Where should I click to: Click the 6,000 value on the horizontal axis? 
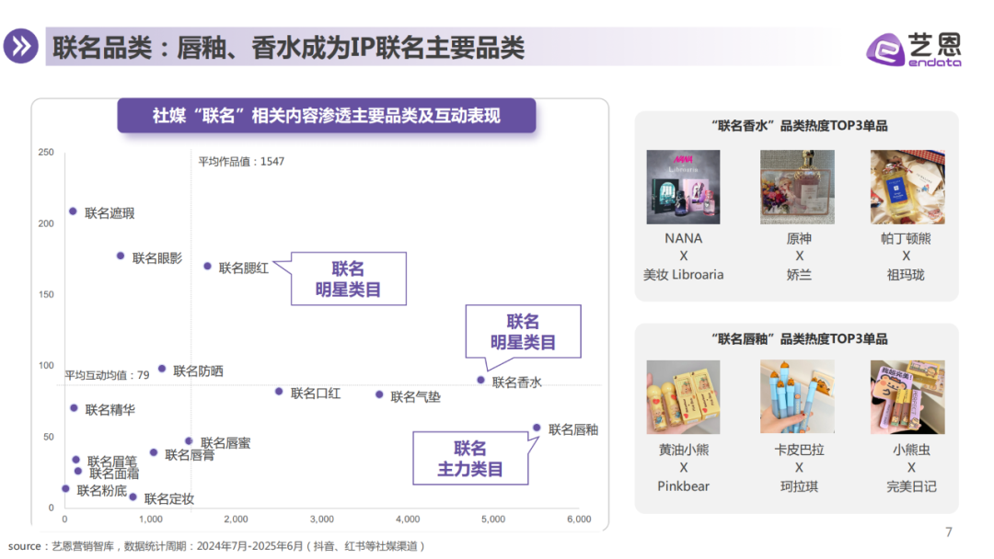tap(579, 519)
